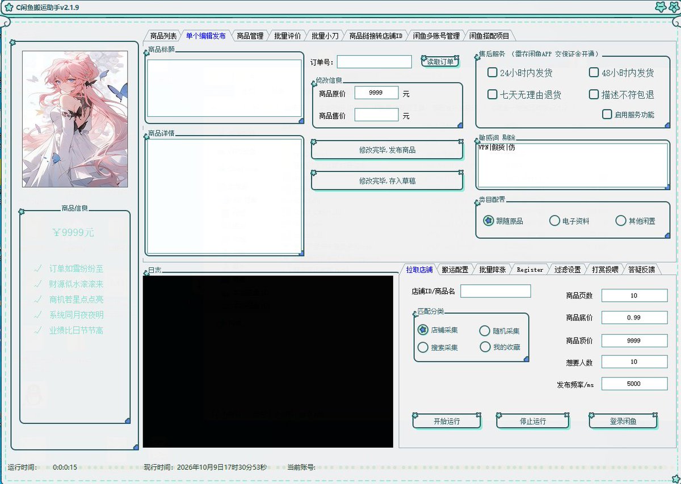Click the pink-haired girl product image

[x=75, y=119]
